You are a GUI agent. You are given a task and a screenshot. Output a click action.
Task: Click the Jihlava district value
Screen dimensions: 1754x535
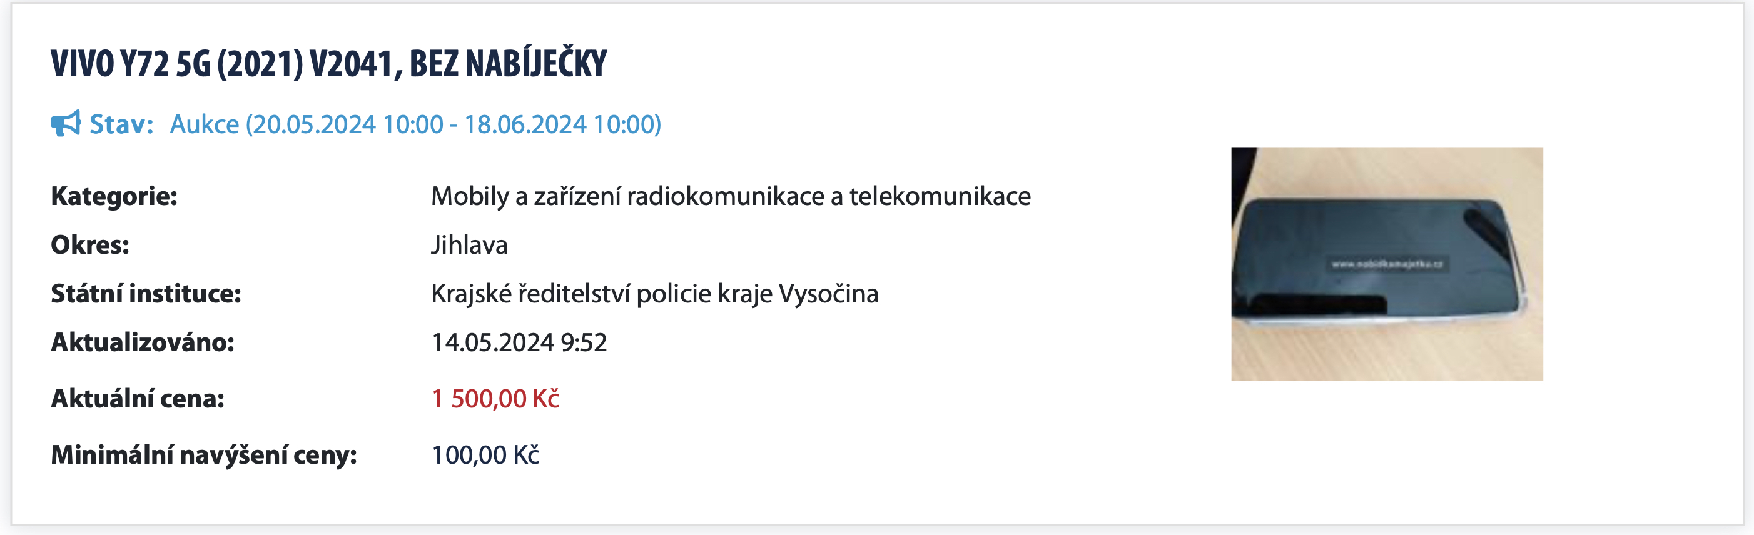pyautogui.click(x=469, y=245)
